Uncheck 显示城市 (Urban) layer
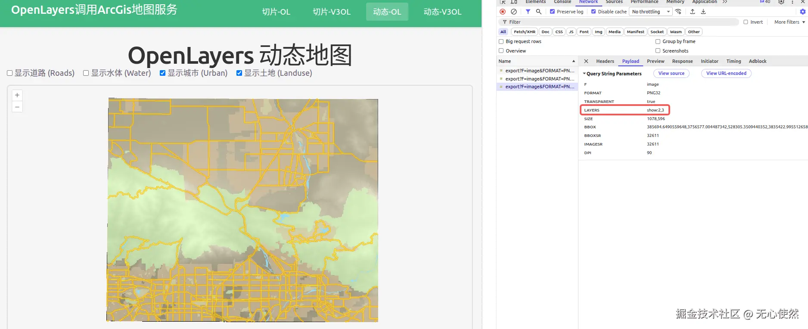The width and height of the screenshot is (808, 329). [x=162, y=73]
